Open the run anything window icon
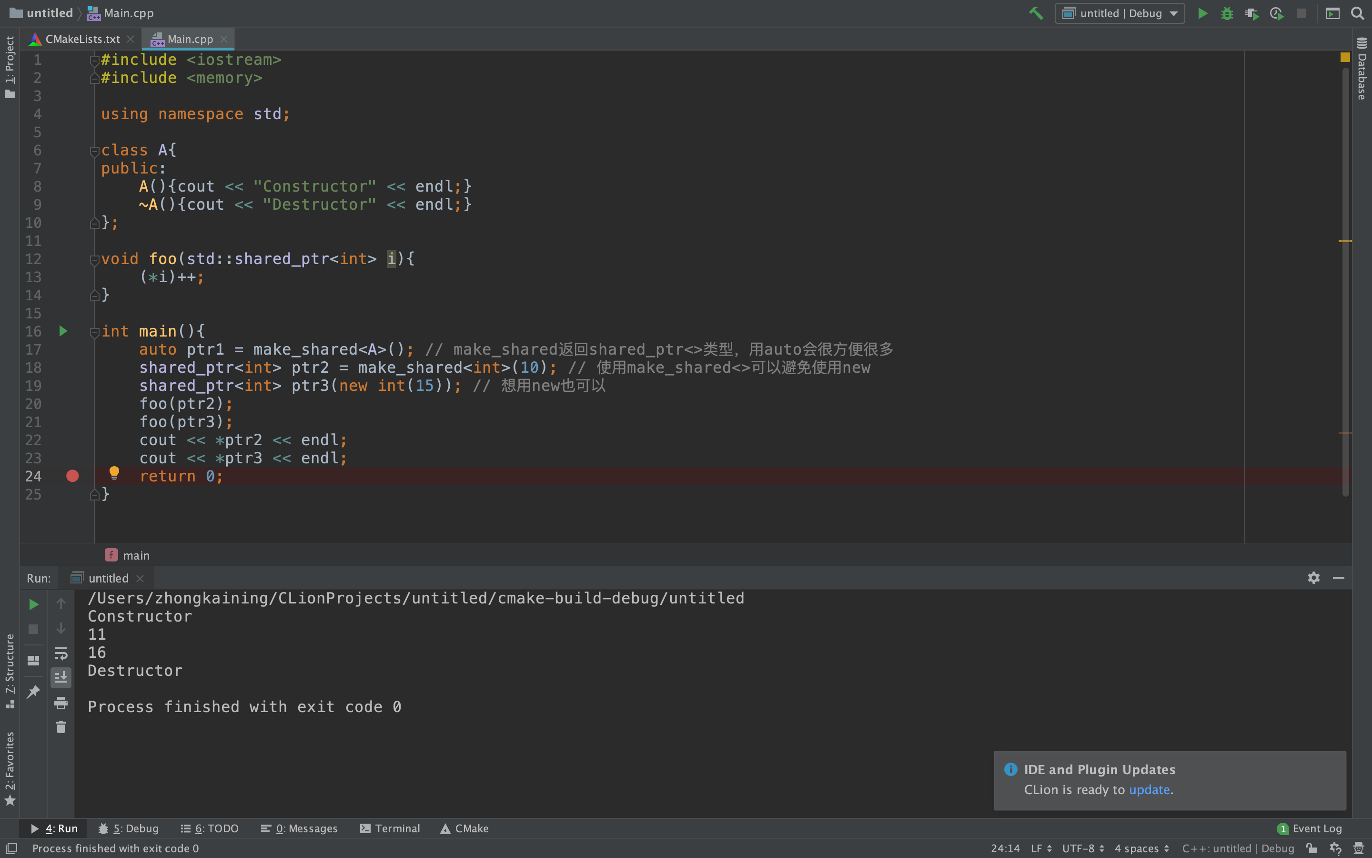The width and height of the screenshot is (1372, 858). (x=1333, y=13)
